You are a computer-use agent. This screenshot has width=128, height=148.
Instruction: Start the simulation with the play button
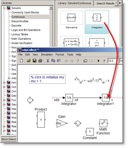pos(99,61)
